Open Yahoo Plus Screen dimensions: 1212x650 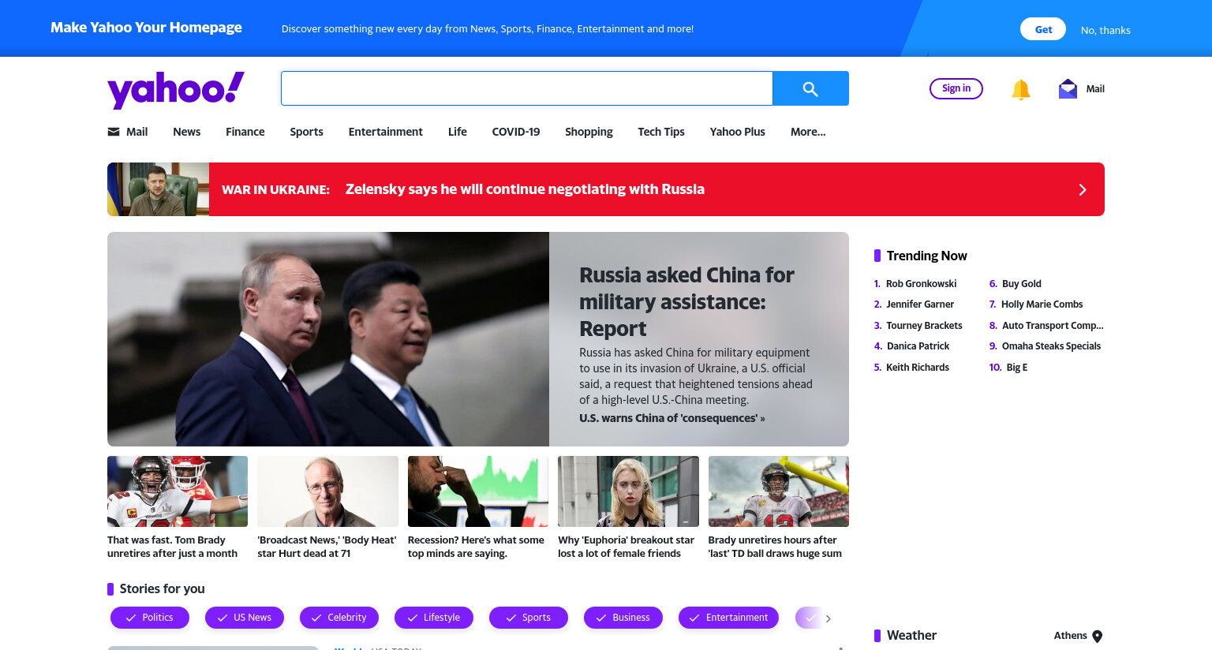click(x=738, y=132)
